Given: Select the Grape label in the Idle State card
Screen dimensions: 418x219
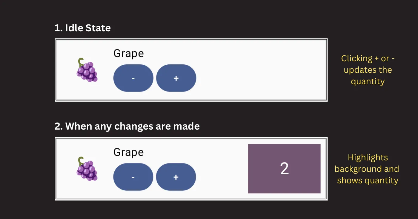Looking at the screenshot, I should [129, 54].
